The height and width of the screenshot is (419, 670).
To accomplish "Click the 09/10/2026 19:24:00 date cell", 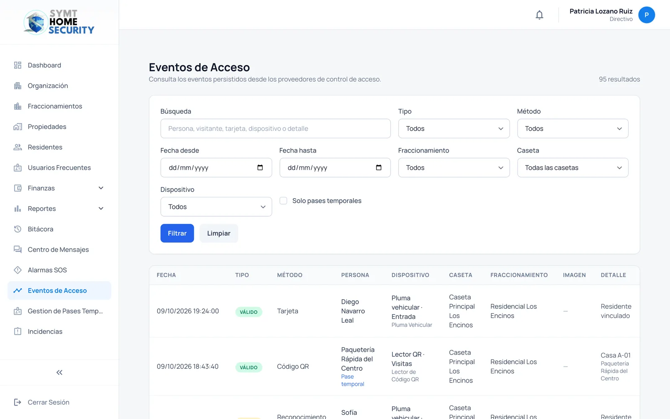I will click(x=188, y=311).
